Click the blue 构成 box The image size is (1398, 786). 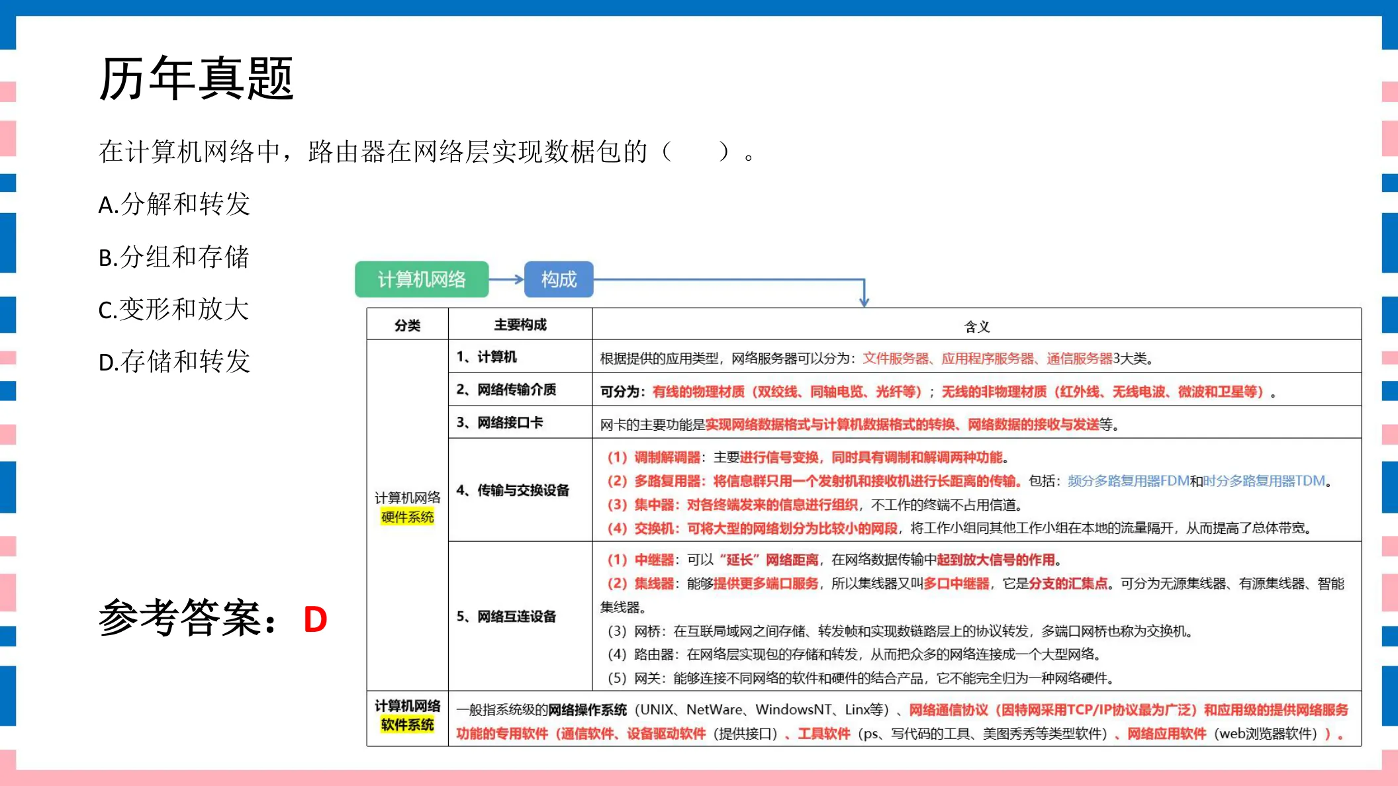(x=559, y=279)
